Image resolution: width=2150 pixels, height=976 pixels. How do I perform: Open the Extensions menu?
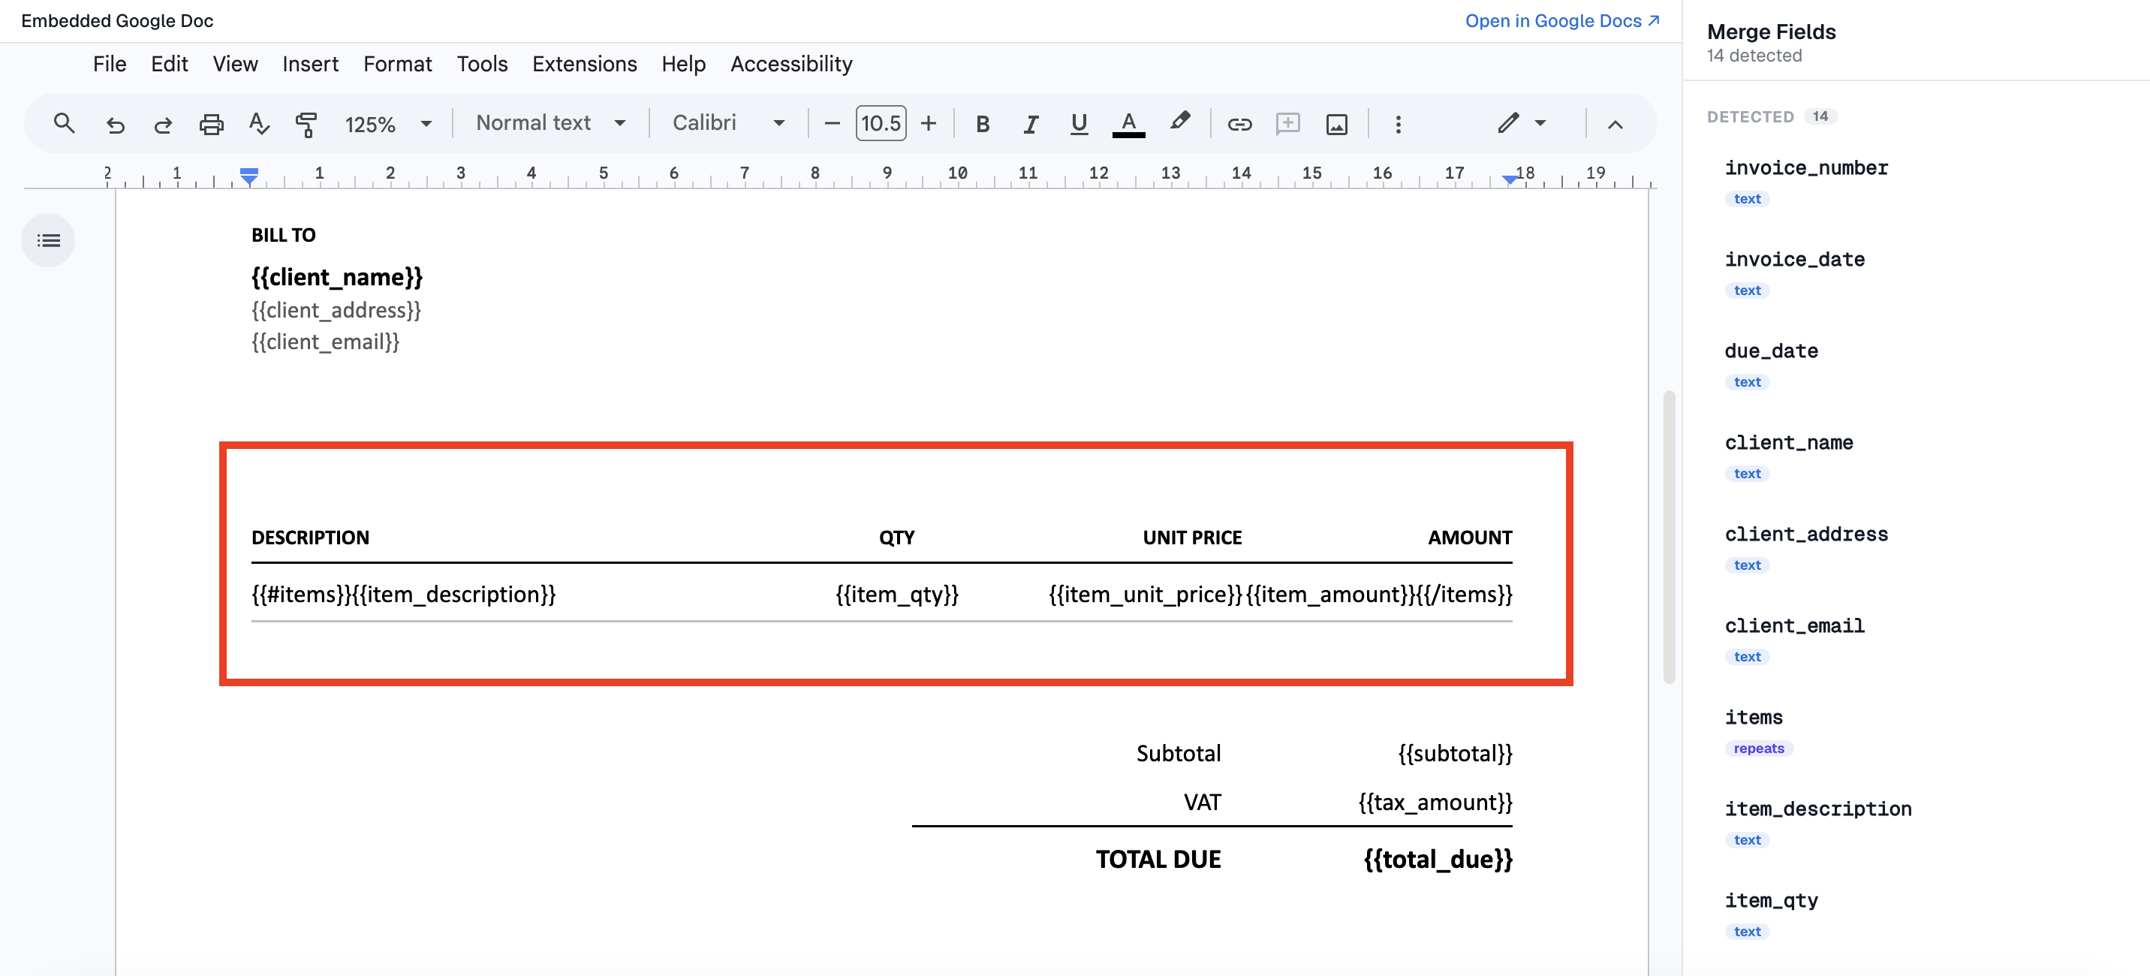click(584, 64)
